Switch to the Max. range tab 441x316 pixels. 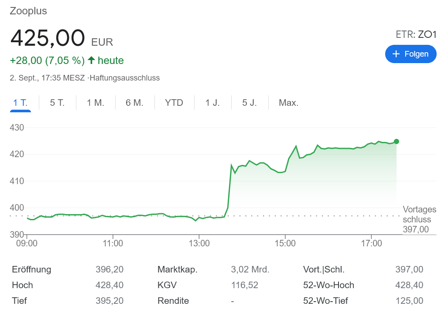click(x=289, y=103)
